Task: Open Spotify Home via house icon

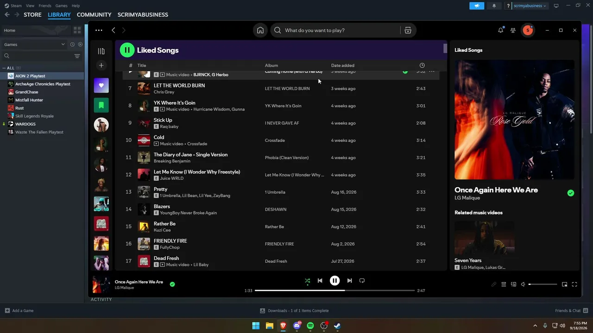Action: coord(260,30)
